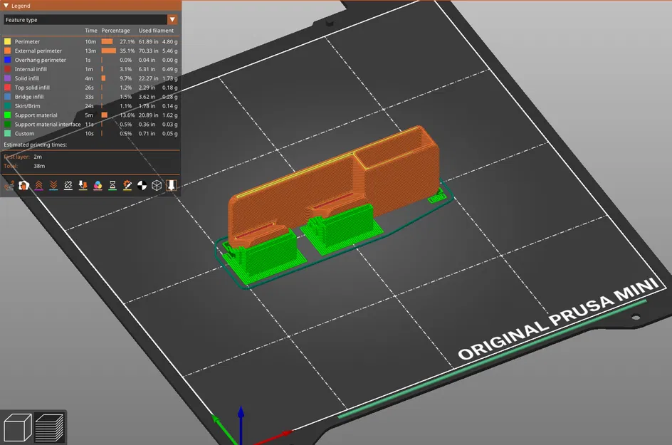The width and height of the screenshot is (672, 445).
Task: Click the 27.1% Perimeter percentage value
Action: click(127, 41)
